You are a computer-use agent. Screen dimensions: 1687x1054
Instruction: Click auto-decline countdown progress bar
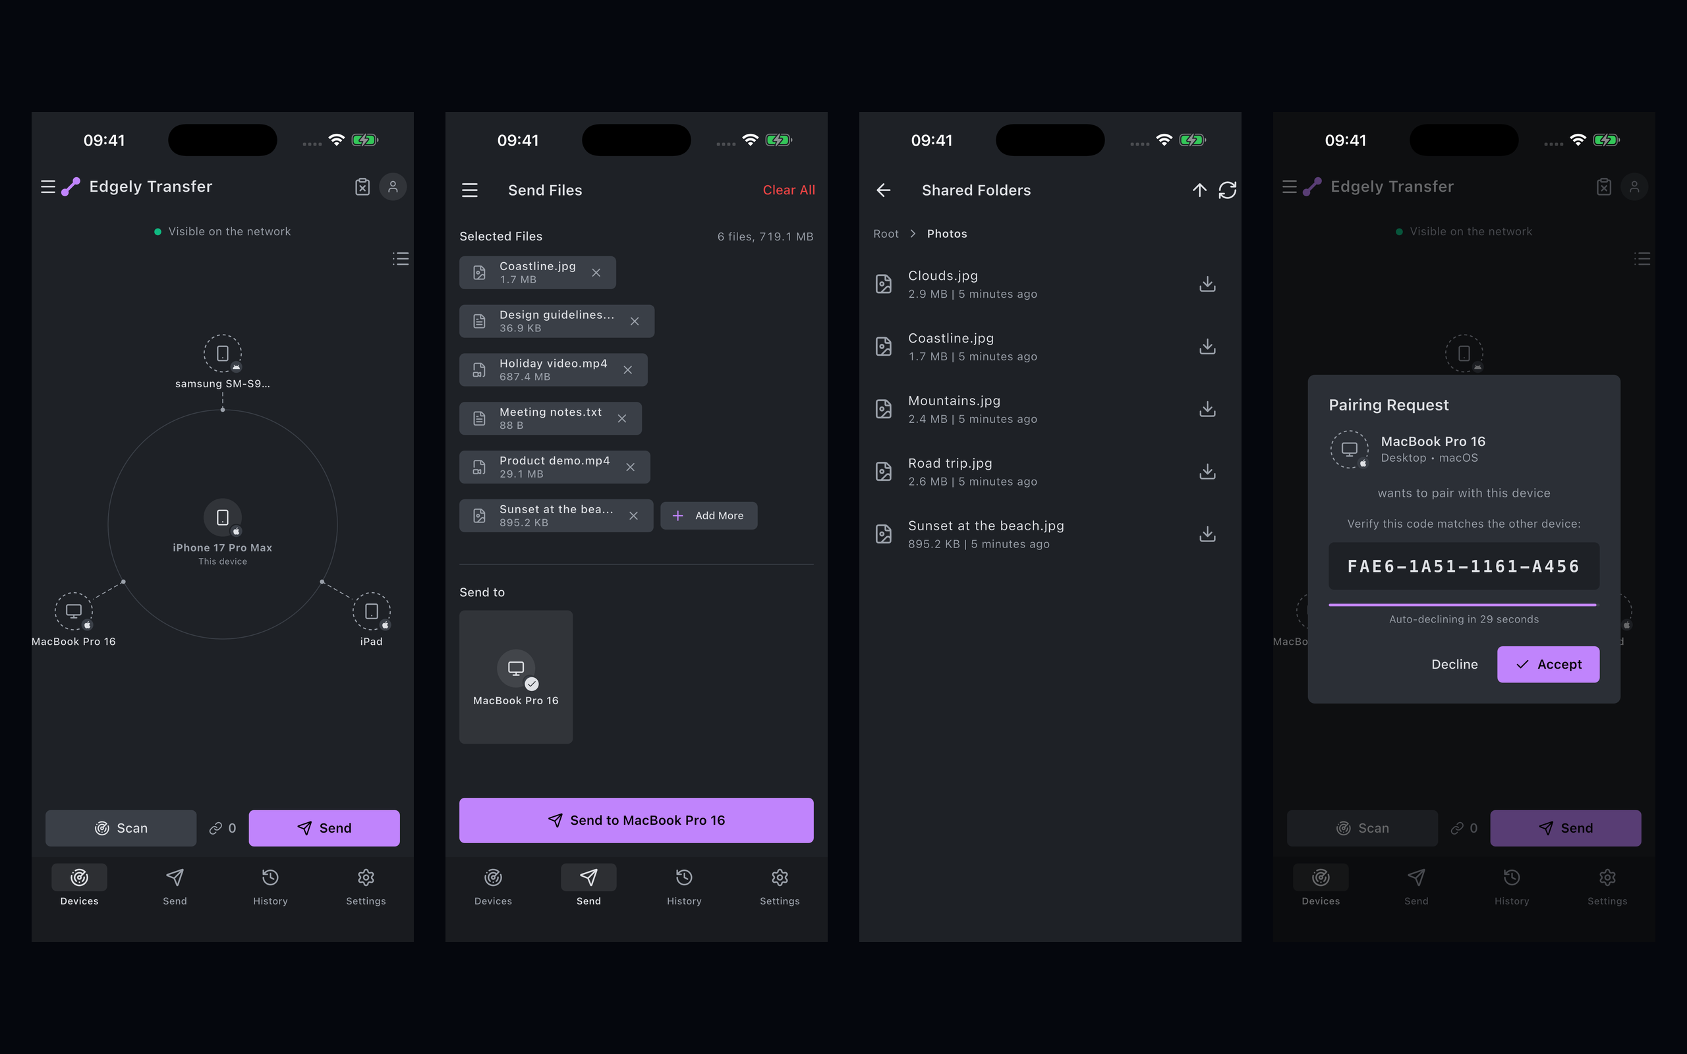tap(1462, 605)
